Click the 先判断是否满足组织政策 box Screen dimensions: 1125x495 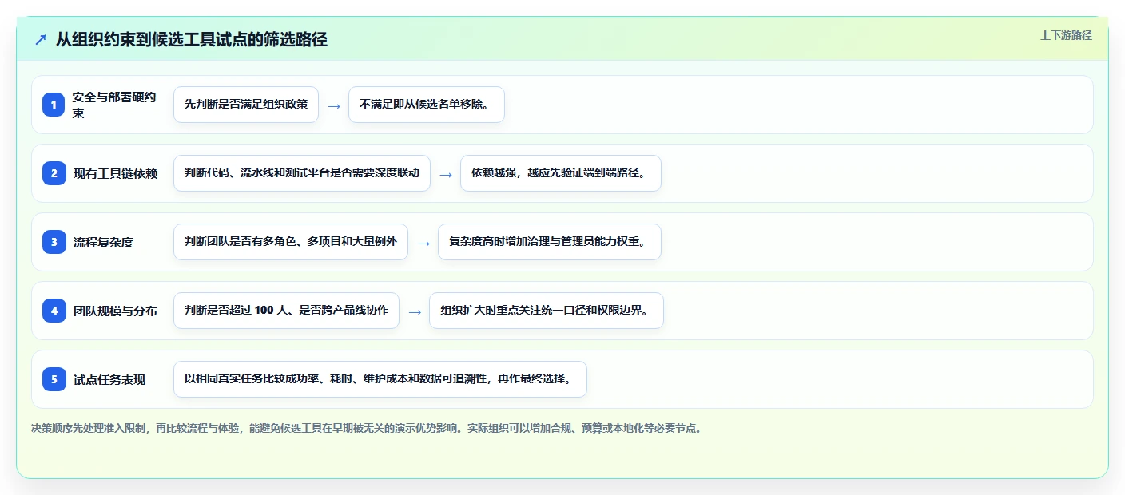pos(246,105)
